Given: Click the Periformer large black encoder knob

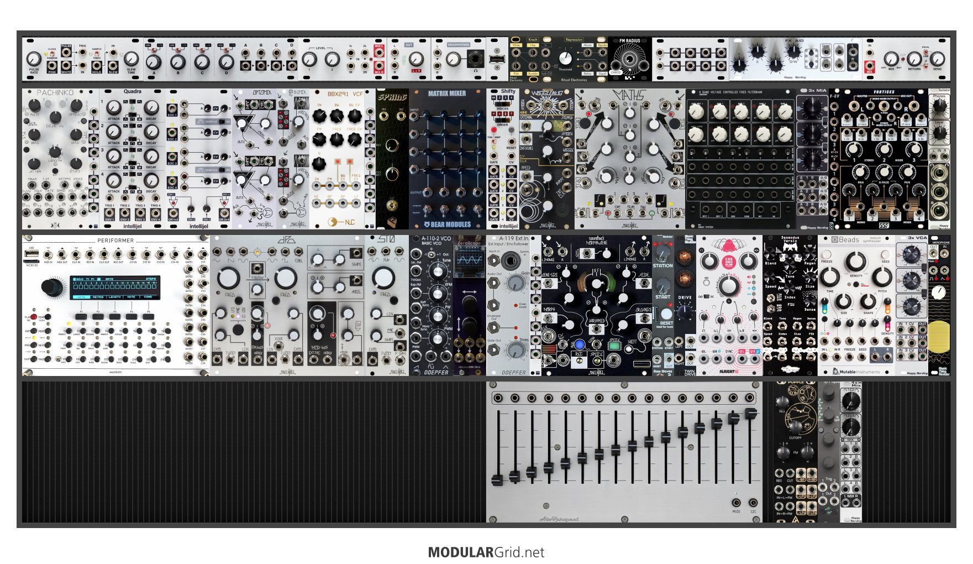Looking at the screenshot, I should pos(52,287).
